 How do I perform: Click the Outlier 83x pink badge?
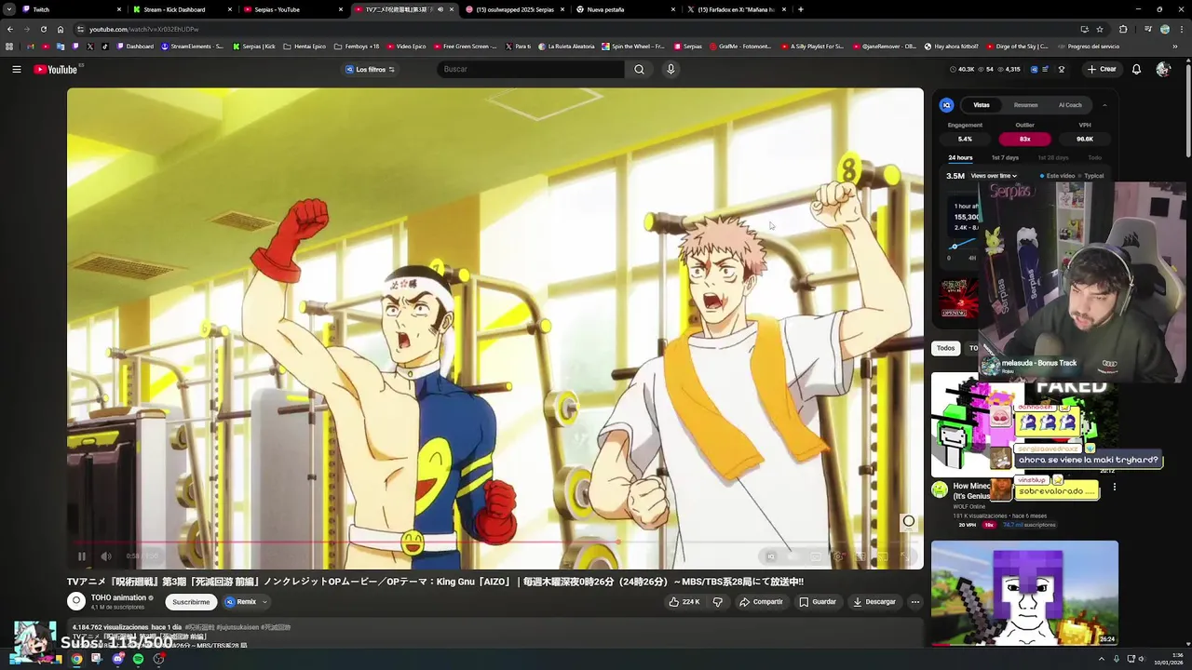point(1024,139)
